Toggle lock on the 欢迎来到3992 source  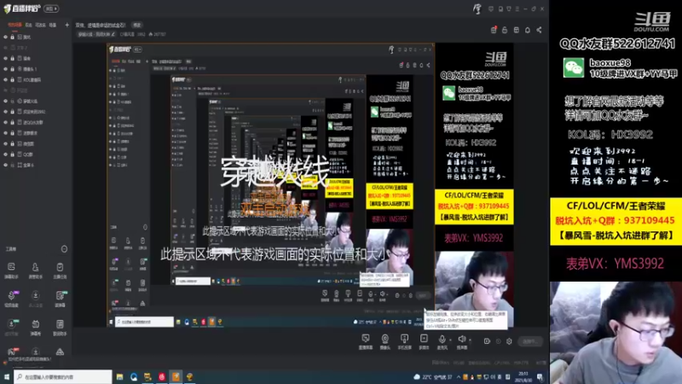pyautogui.click(x=12, y=112)
